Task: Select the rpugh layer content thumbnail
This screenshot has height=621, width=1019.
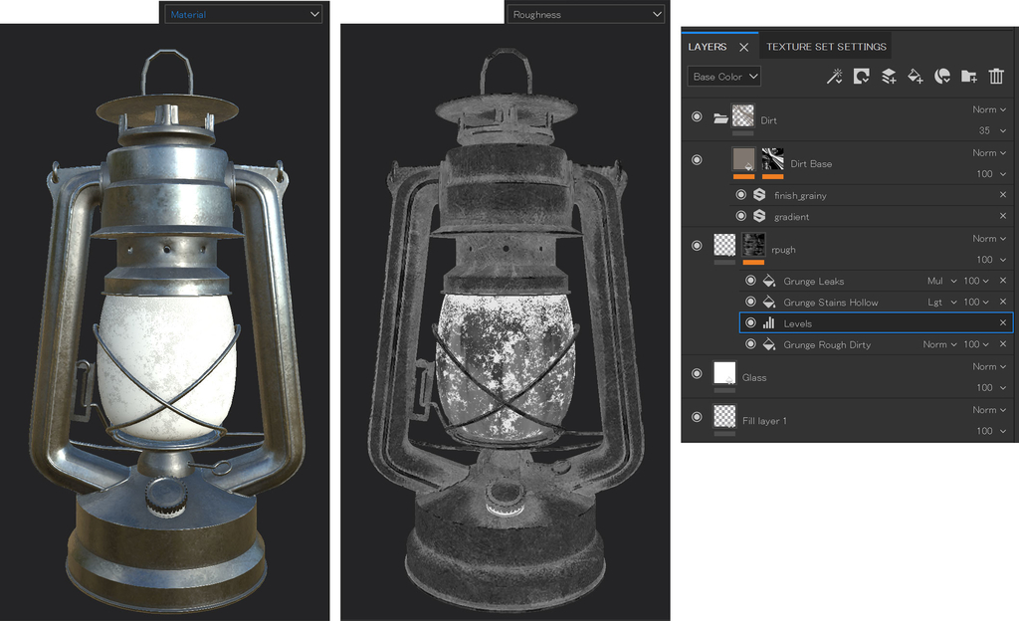Action: point(724,246)
